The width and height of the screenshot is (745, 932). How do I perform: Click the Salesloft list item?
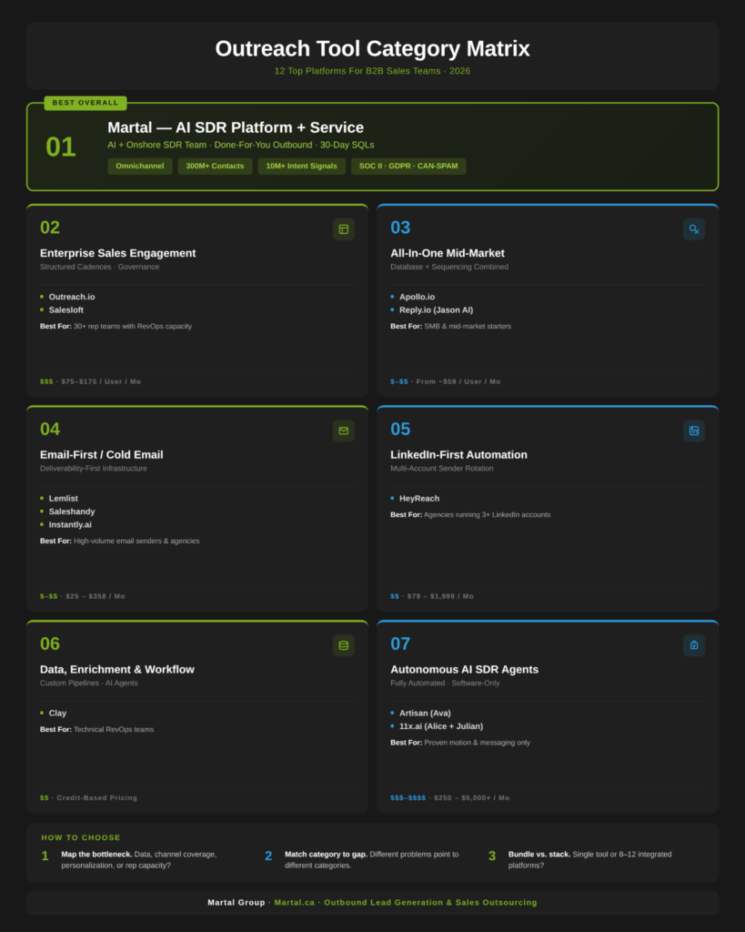coord(65,309)
